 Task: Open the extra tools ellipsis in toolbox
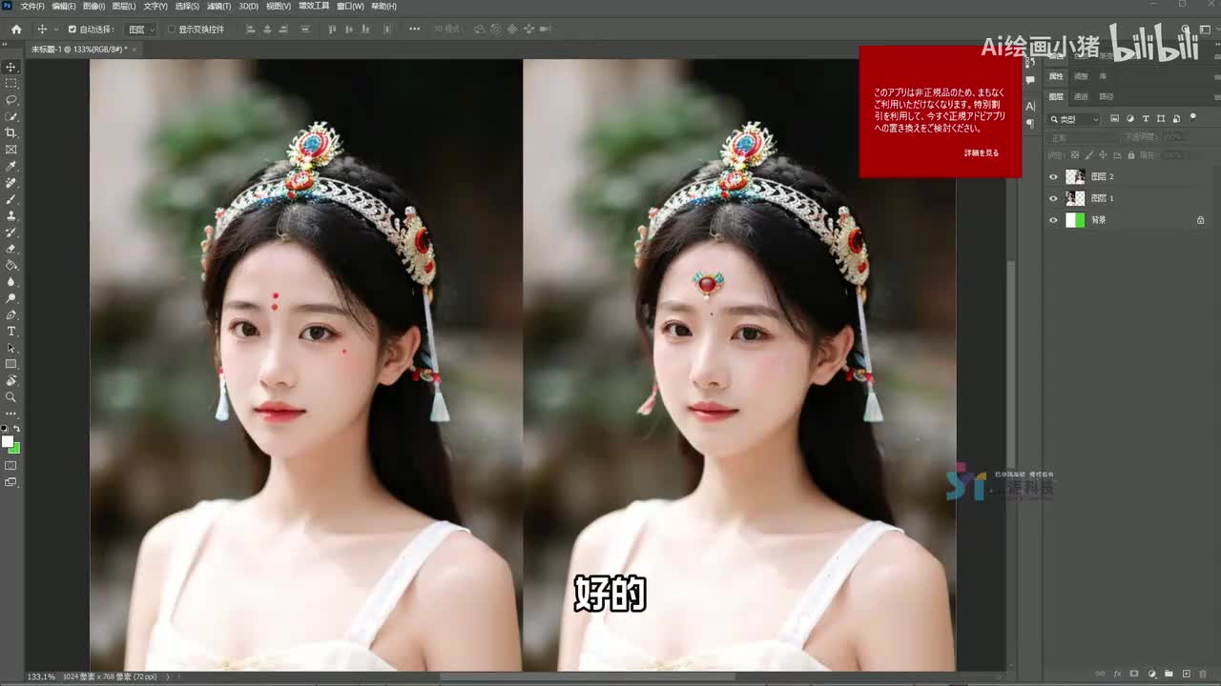tap(11, 414)
